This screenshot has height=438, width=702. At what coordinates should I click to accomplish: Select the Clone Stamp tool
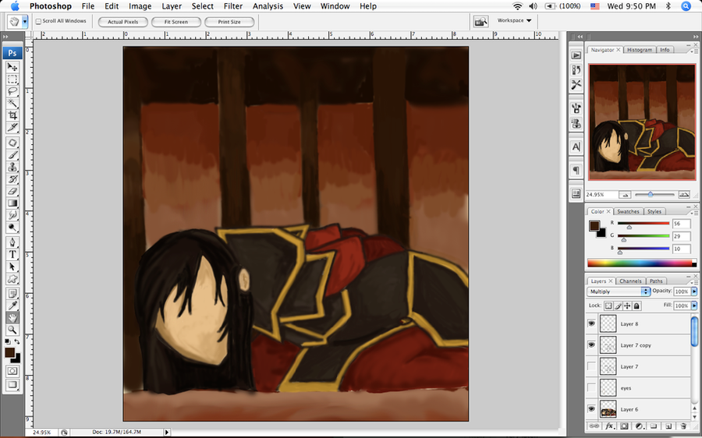tap(12, 167)
